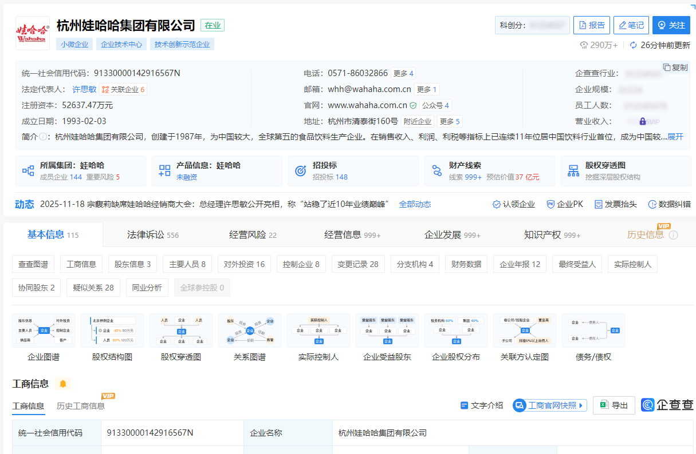Click the 数据纠错 data correction icon

(669, 204)
